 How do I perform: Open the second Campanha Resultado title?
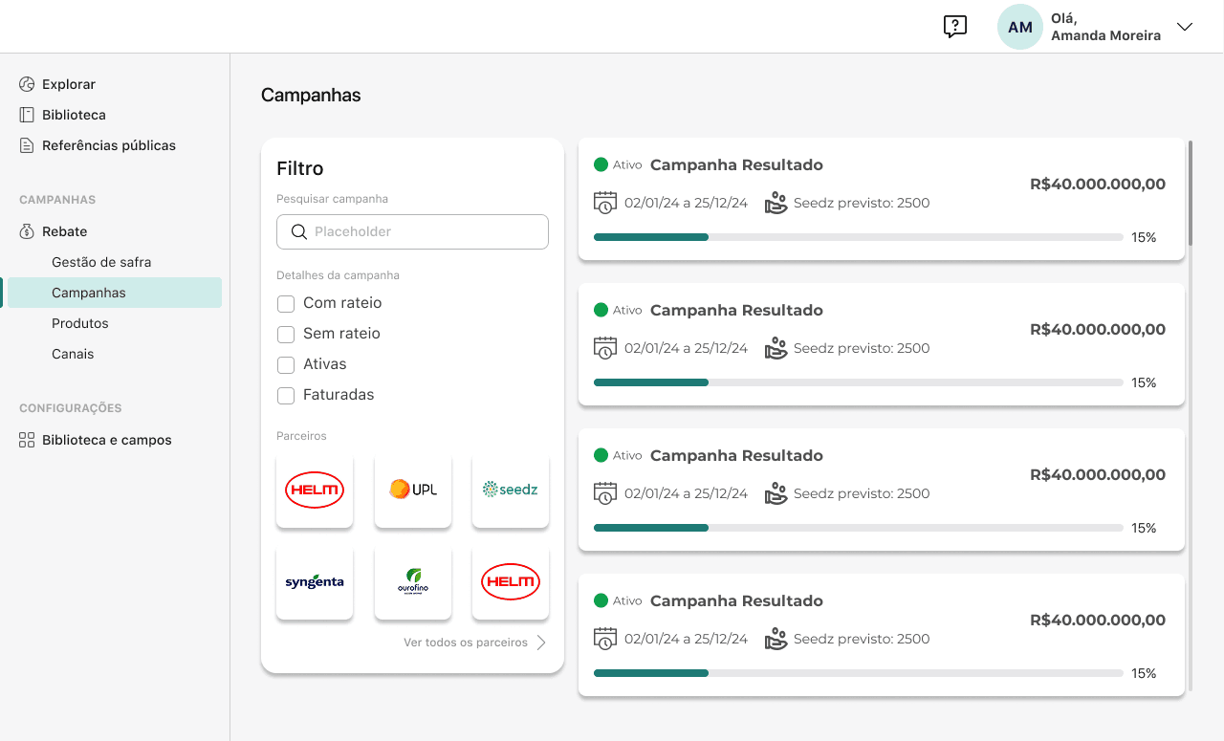736,310
